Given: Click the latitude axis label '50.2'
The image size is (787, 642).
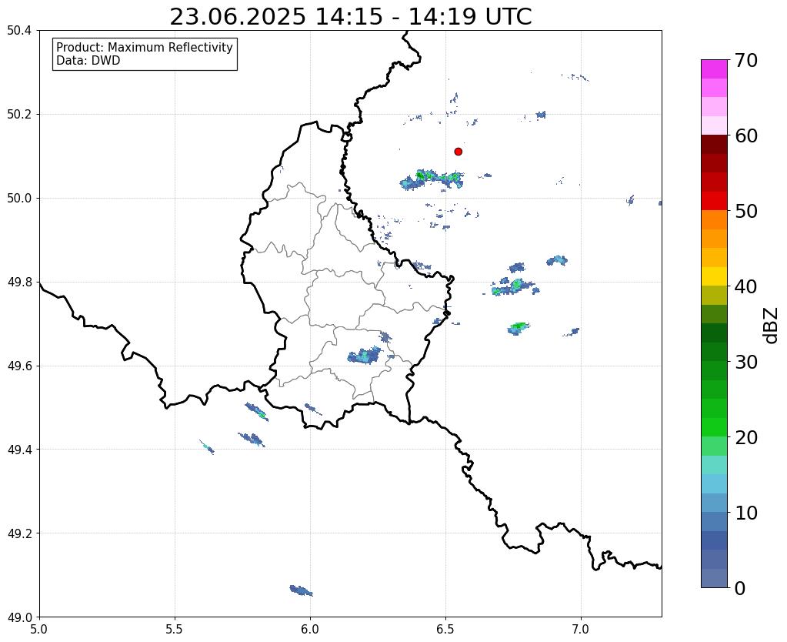Looking at the screenshot, I should point(19,115).
